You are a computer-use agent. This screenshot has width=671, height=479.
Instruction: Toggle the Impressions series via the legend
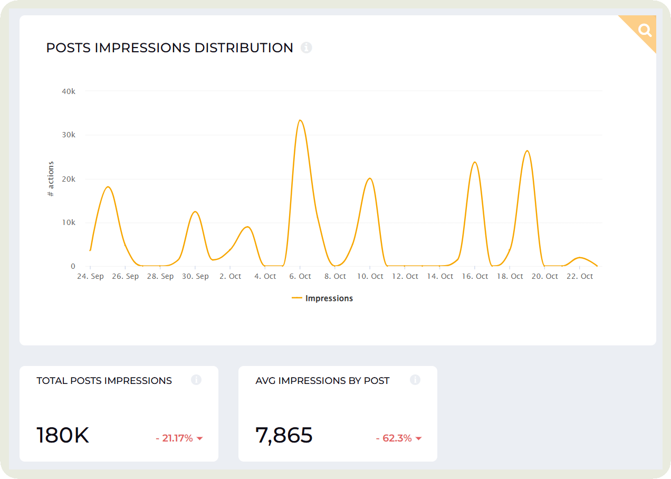tap(322, 298)
